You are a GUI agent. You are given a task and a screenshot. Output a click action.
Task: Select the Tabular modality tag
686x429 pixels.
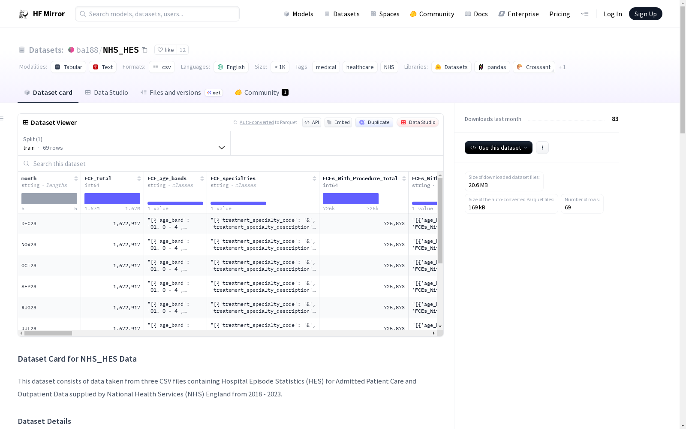click(x=69, y=67)
